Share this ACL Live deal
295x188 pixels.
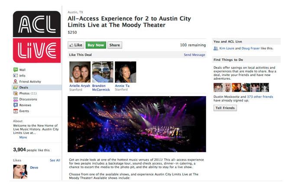coord(114,45)
